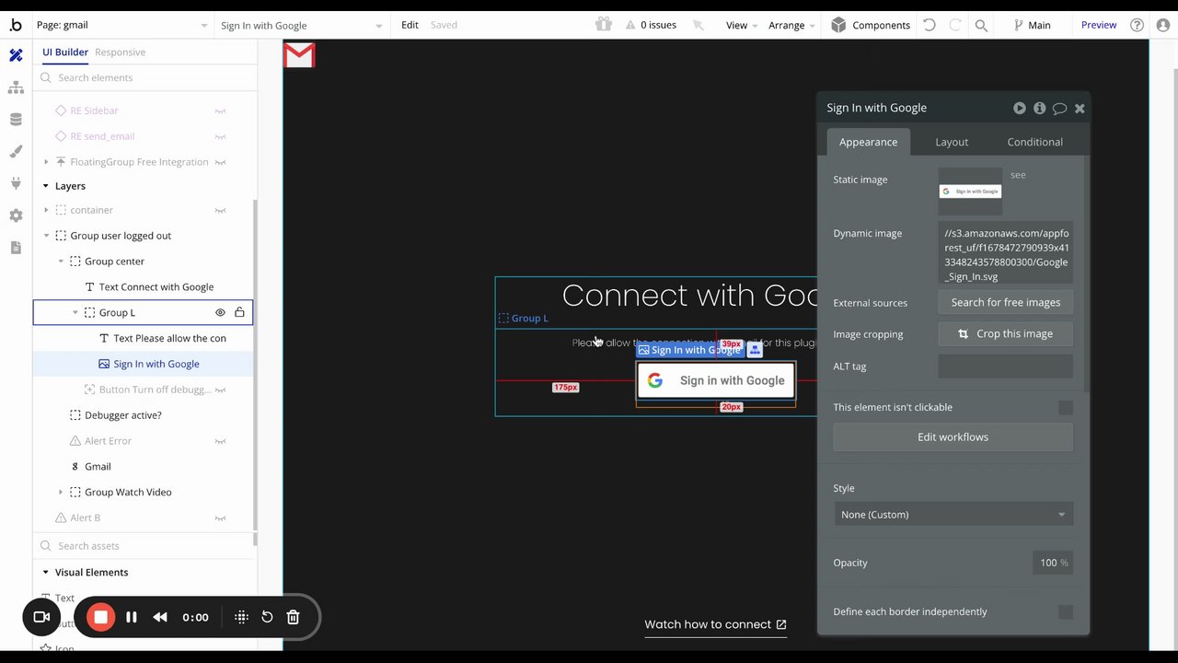Check 'This element isn't clickable' box

[x=1065, y=407]
